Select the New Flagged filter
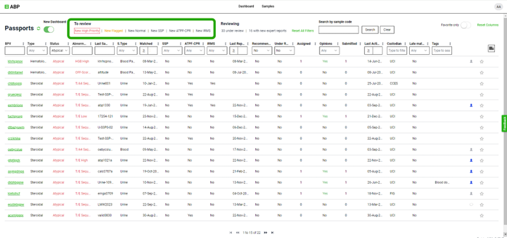The width and height of the screenshot is (507, 238). 114,31
